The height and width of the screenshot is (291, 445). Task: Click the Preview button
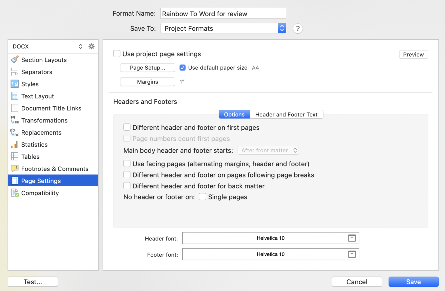413,54
